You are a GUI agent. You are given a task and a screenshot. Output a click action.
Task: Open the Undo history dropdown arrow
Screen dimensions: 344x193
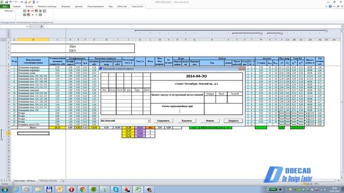(13, 2)
